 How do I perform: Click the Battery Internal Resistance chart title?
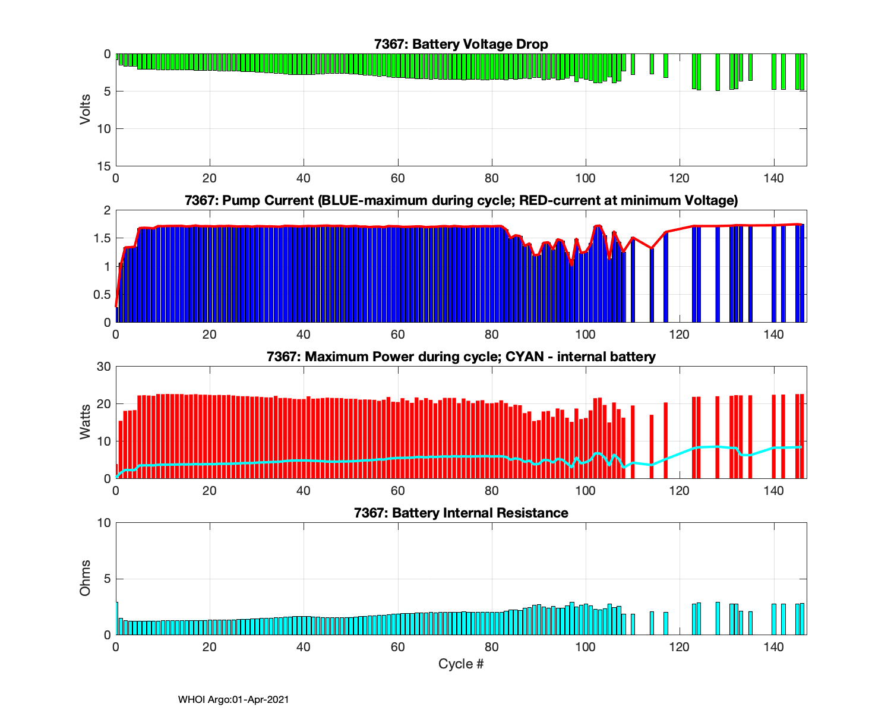point(461,513)
